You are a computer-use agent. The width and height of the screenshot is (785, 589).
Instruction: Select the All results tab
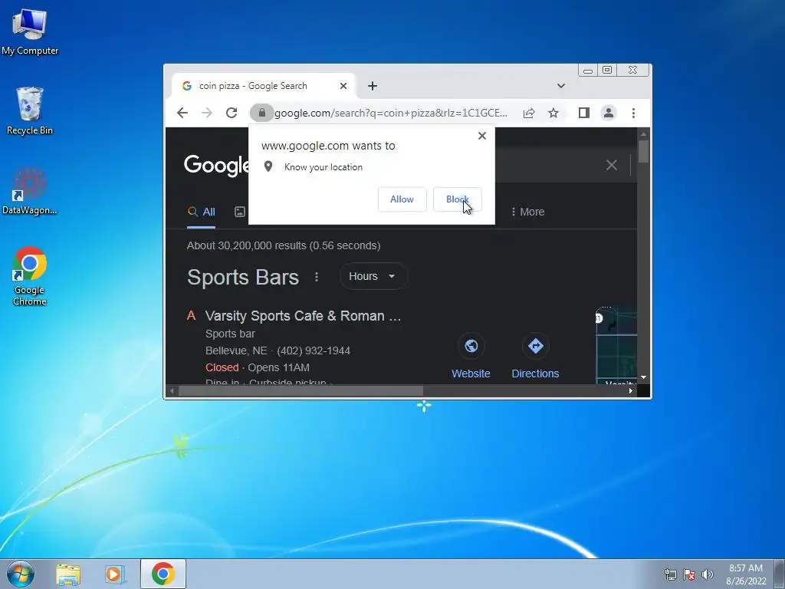(202, 212)
